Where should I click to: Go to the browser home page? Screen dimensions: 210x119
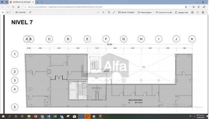(18, 7)
